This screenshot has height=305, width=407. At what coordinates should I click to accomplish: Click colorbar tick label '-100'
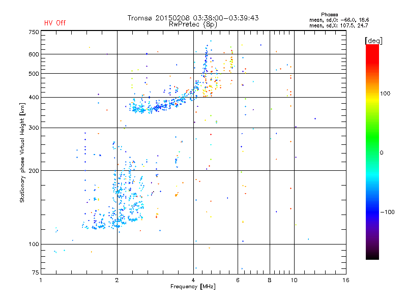(387, 212)
